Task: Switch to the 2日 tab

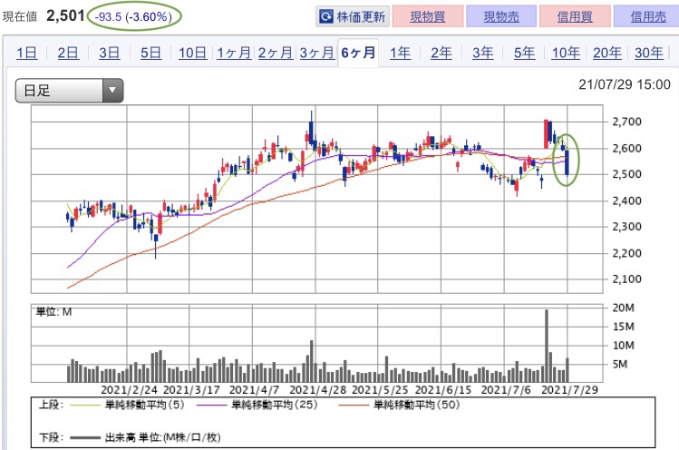Action: point(68,53)
